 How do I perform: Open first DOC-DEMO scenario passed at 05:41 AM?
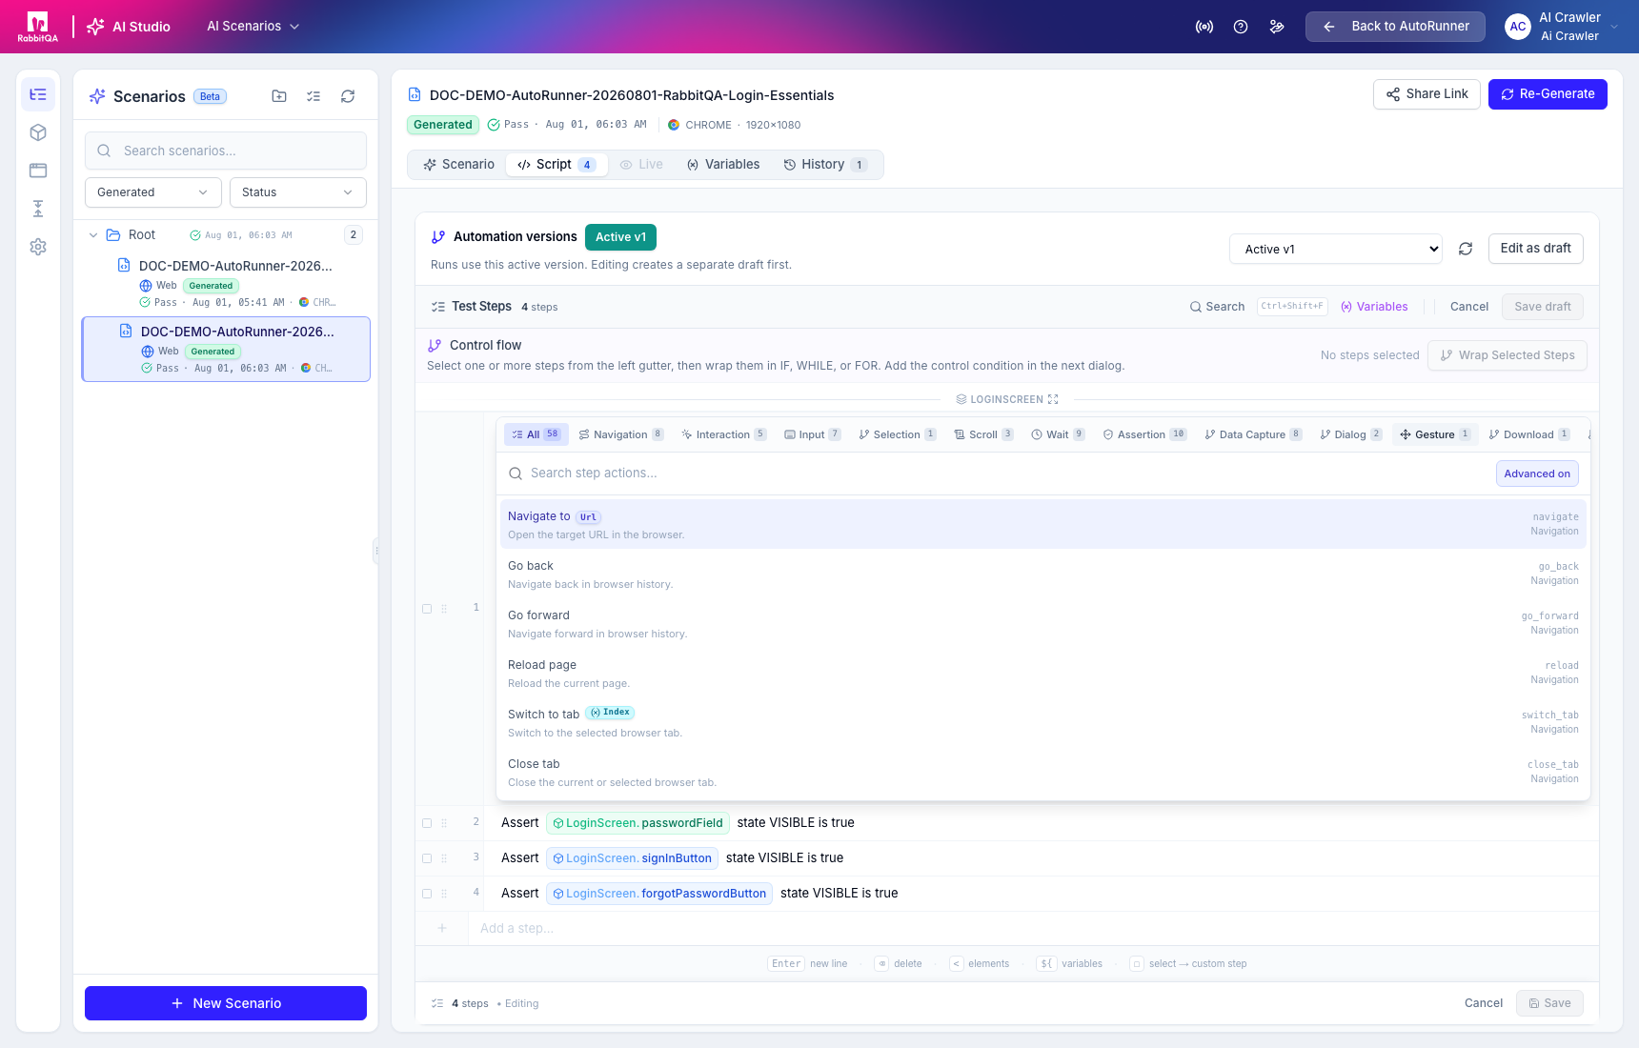[x=227, y=283]
